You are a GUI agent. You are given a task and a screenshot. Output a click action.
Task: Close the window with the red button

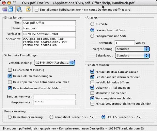[x=4, y=3]
